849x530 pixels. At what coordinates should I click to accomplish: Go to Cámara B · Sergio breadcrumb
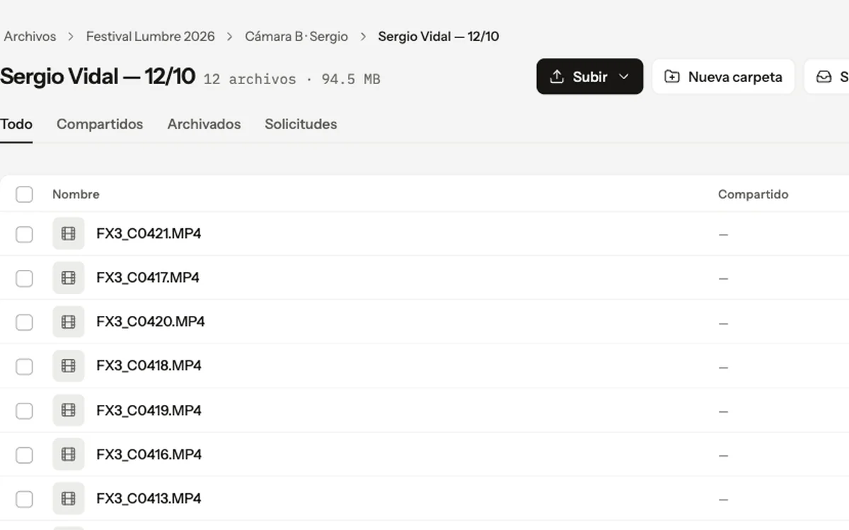coord(296,37)
